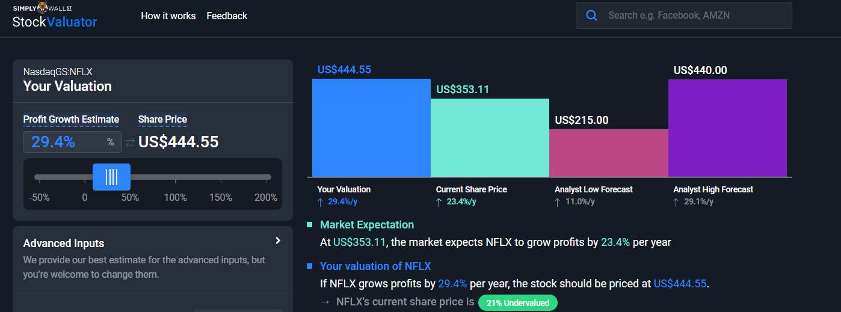
Task: Click the Market Expectation heading
Action: click(x=367, y=225)
